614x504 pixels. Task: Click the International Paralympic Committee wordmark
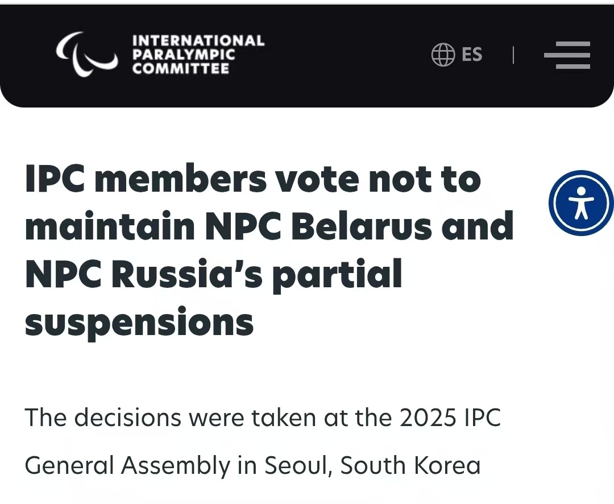click(198, 55)
